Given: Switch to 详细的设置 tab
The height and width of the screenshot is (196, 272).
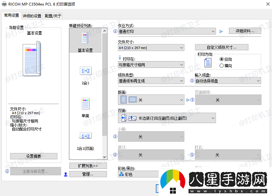Looking at the screenshot, I should 32,16.
